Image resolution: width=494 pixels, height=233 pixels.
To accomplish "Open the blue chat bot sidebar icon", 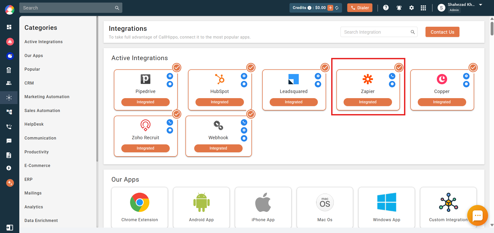I will point(10,56).
